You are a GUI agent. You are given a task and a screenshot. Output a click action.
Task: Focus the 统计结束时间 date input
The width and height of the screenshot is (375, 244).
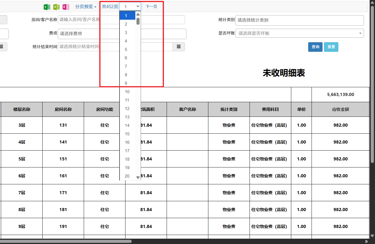coord(115,47)
